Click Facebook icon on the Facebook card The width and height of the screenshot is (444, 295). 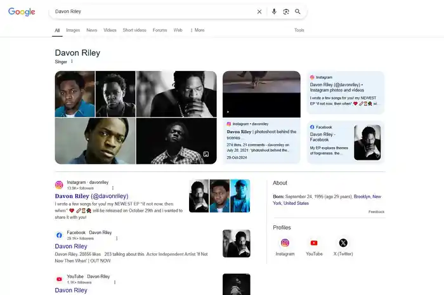312,127
